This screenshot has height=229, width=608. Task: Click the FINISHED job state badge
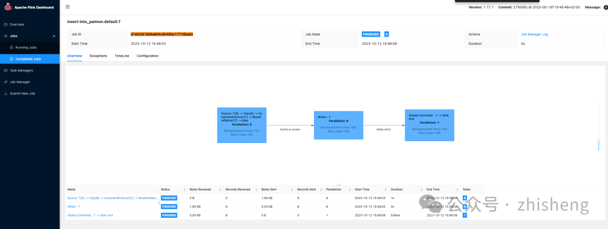(370, 34)
